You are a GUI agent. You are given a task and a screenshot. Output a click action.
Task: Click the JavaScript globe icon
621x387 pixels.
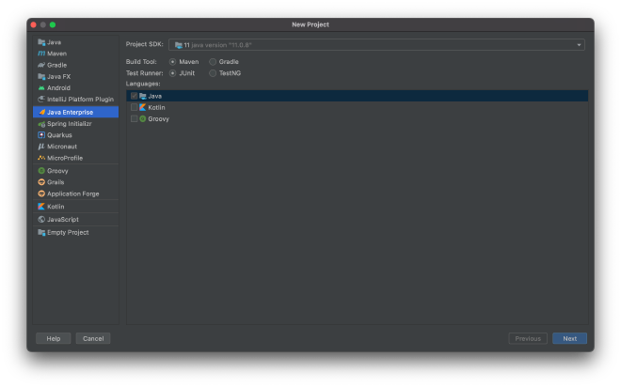[41, 220]
